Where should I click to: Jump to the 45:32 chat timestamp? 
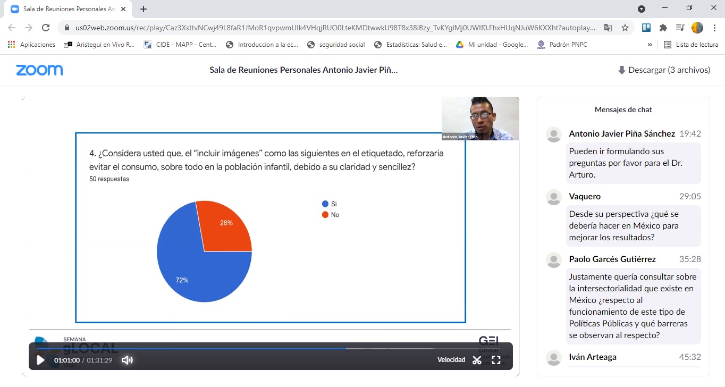tap(690, 357)
